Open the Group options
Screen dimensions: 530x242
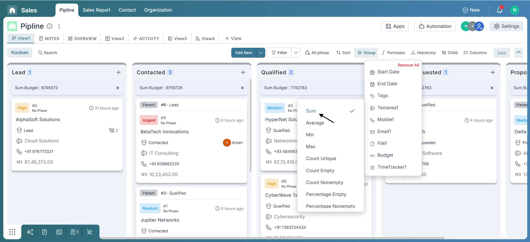(x=366, y=53)
